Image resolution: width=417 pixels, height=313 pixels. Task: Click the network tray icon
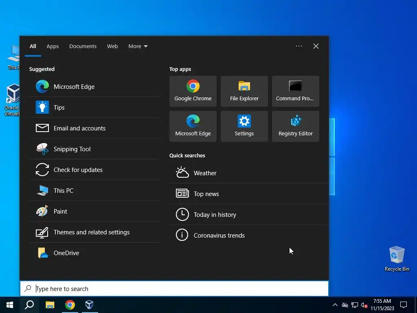click(x=355, y=305)
